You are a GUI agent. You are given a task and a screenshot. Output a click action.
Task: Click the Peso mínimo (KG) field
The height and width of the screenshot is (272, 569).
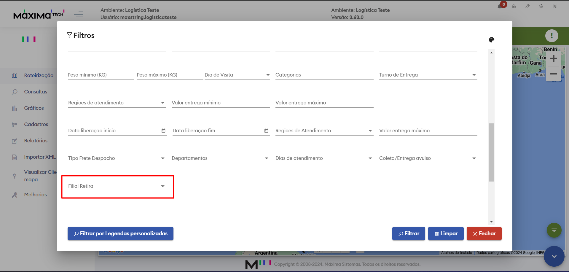coord(101,75)
